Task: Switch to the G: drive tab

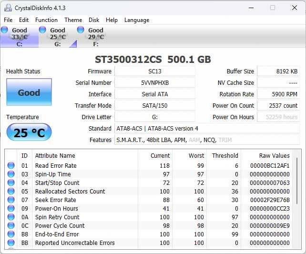Action: pyautogui.click(x=58, y=37)
